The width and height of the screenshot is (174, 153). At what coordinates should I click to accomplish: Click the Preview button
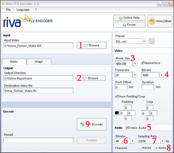tap(92, 140)
